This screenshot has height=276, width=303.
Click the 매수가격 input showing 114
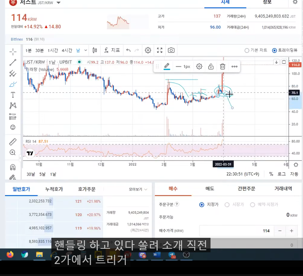pos(237,231)
